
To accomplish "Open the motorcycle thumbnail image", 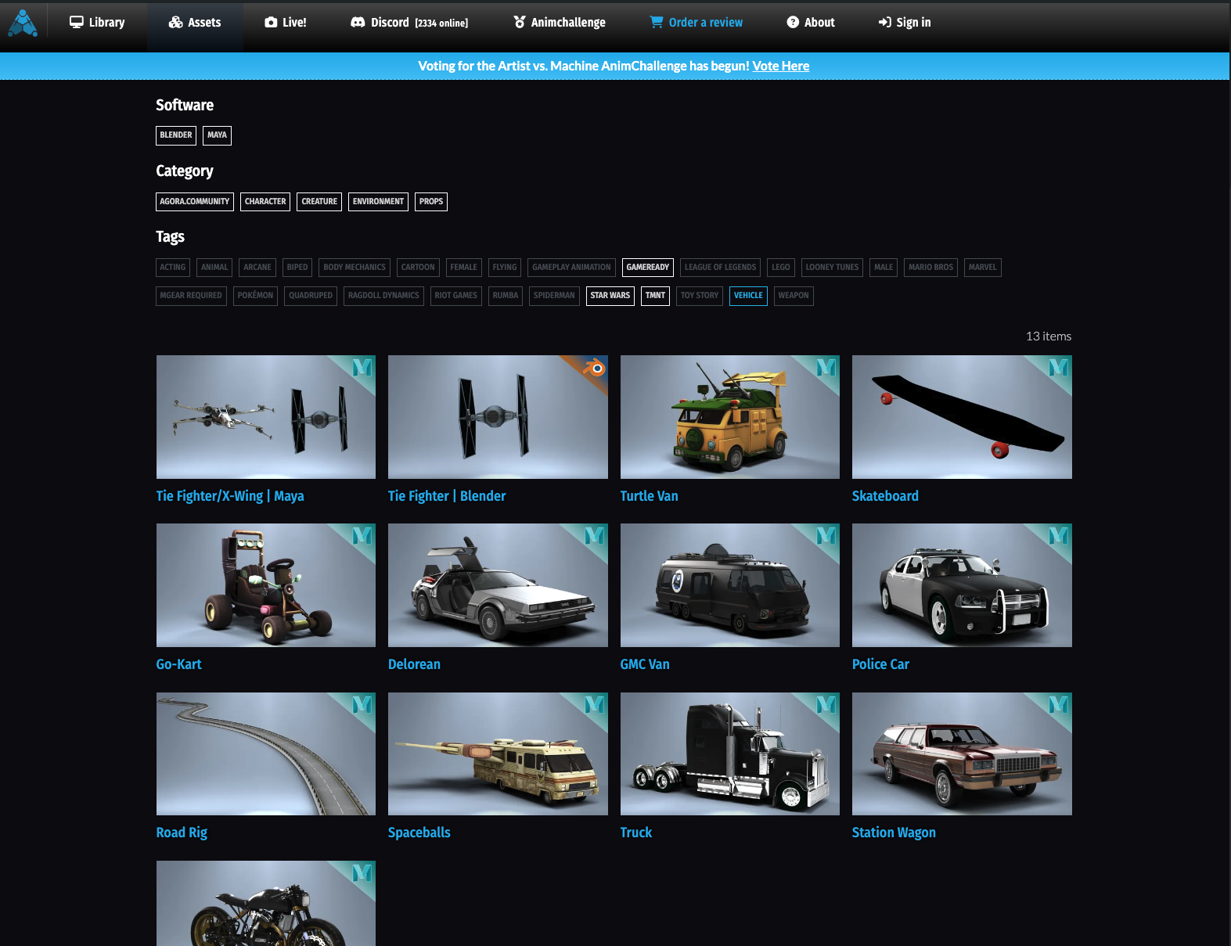I will pos(266,904).
